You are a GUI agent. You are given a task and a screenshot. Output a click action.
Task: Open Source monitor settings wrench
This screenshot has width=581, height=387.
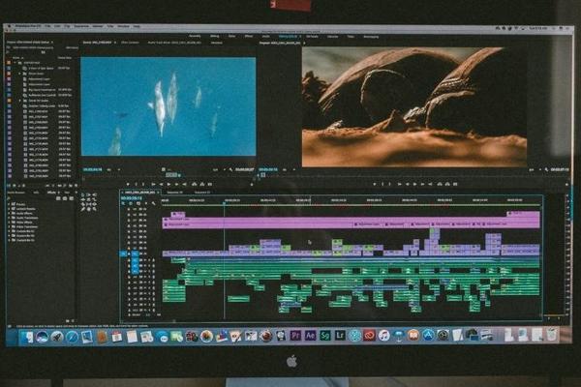[230, 169]
